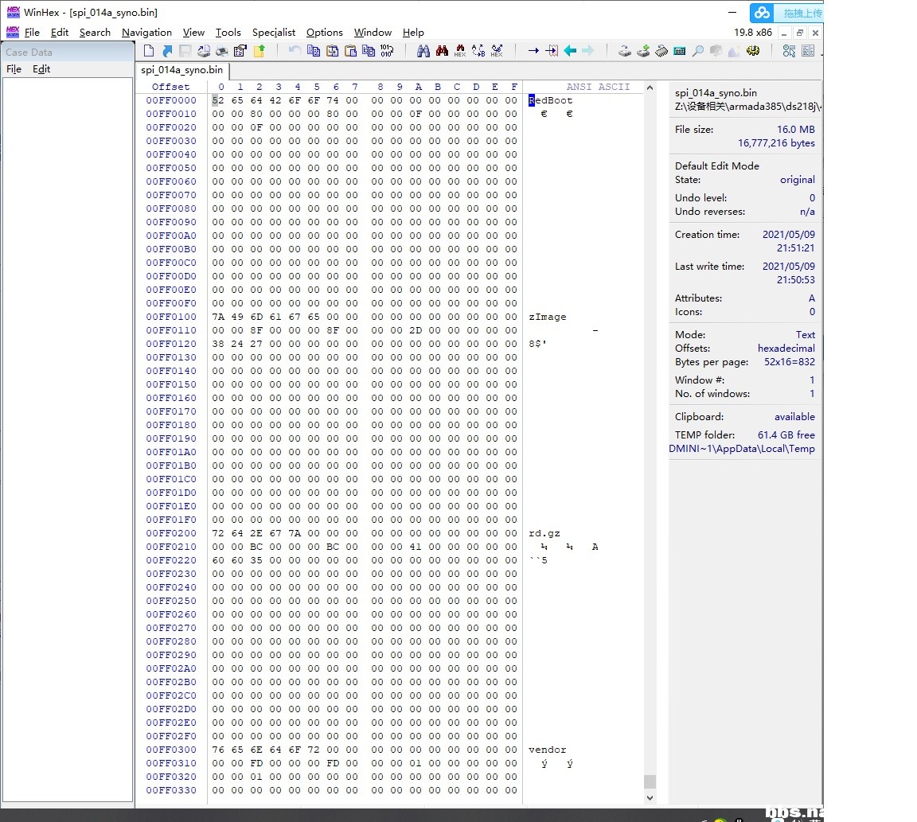The height and width of the screenshot is (822, 917).
Task: Open the File menu in main menu bar
Action: [x=32, y=32]
